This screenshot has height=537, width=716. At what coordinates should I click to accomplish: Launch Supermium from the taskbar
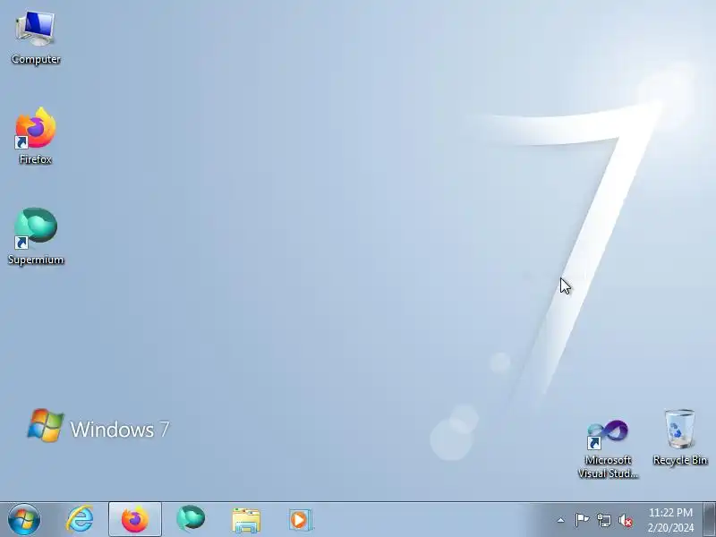[191, 519]
